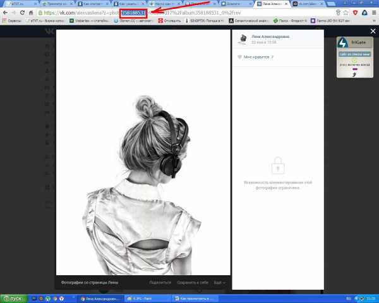The height and width of the screenshot is (303, 379).
Task: Open the blue triangle extension icon
Action: coord(364,13)
